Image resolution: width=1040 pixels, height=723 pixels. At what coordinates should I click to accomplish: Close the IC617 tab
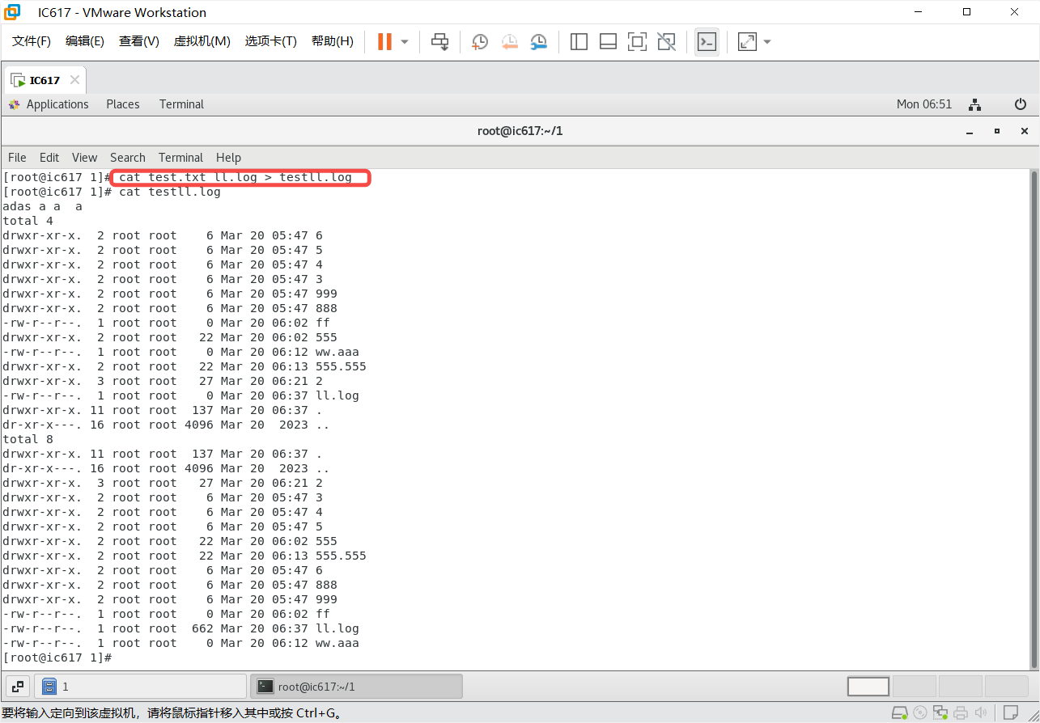[74, 80]
